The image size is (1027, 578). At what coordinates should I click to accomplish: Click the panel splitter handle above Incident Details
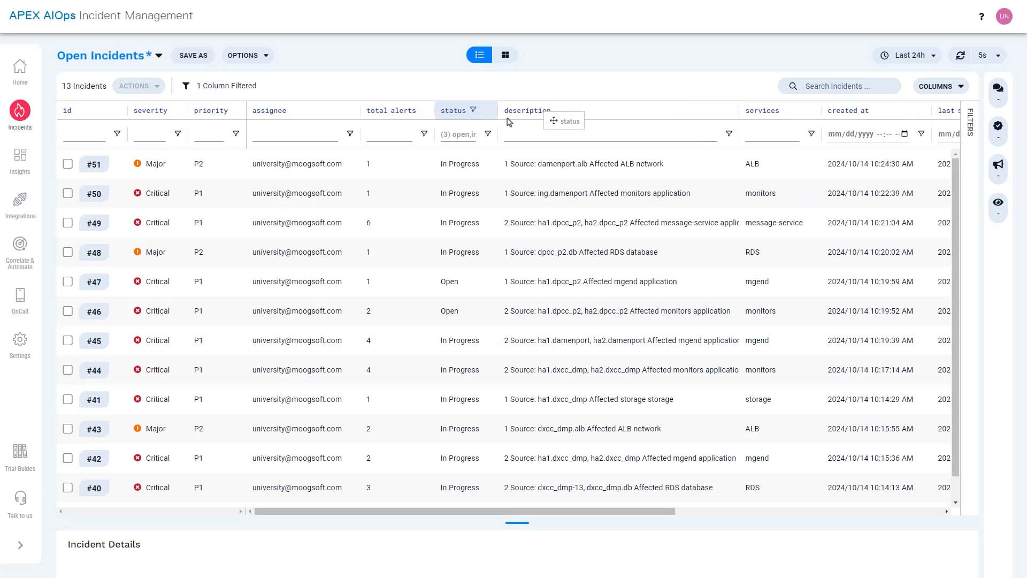click(x=517, y=523)
